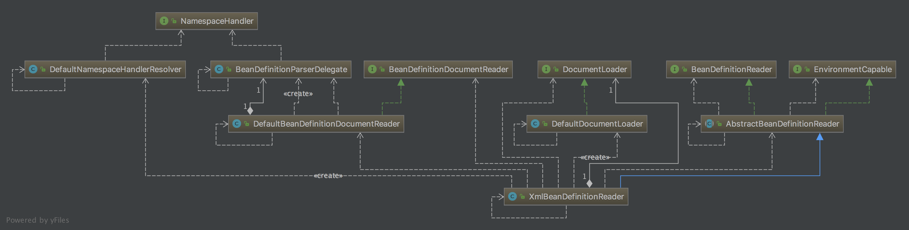
Task: Click the class icon of BeanDefinitionParserDelegate
Action: [x=219, y=69]
